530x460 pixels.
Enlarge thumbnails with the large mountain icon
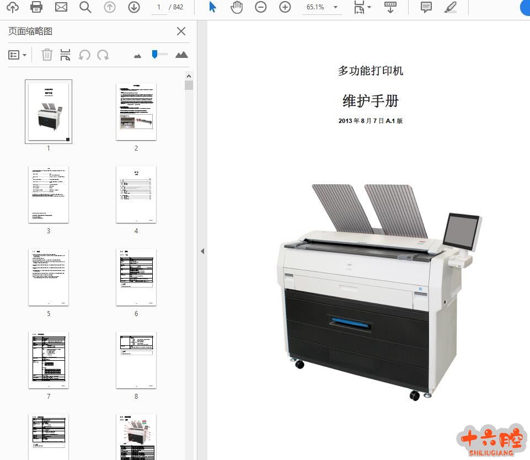[x=181, y=55]
